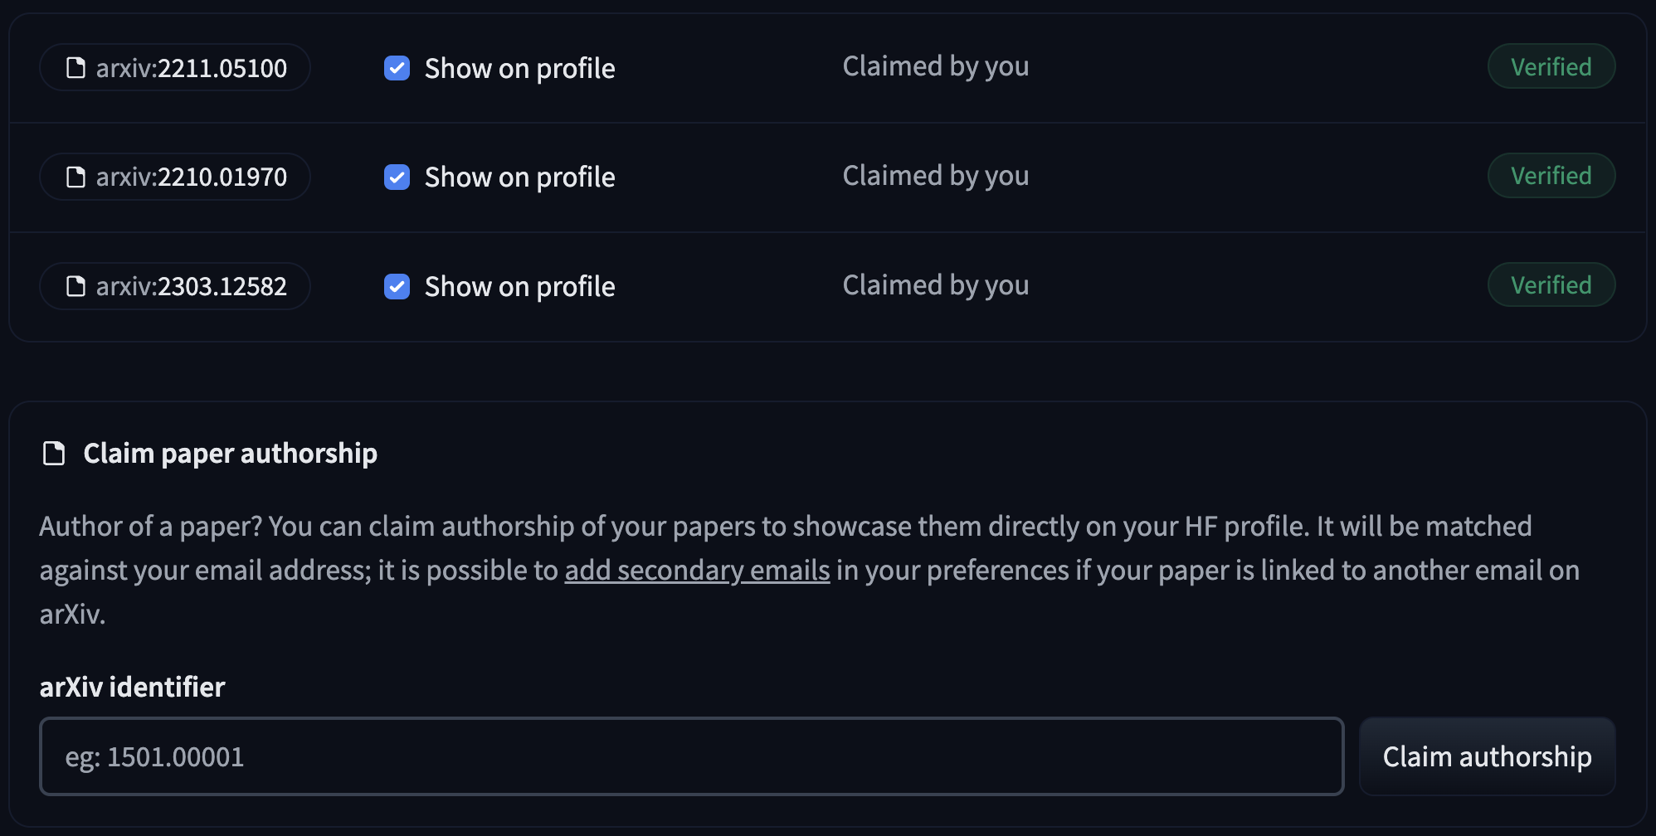
Task: Toggle the Show on profile checkbox for arxiv:2210.01970
Action: tap(397, 177)
